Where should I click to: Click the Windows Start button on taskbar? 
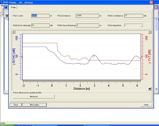8,125
